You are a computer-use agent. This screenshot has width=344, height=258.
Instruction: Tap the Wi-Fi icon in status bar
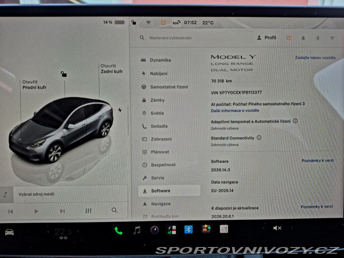click(x=149, y=22)
